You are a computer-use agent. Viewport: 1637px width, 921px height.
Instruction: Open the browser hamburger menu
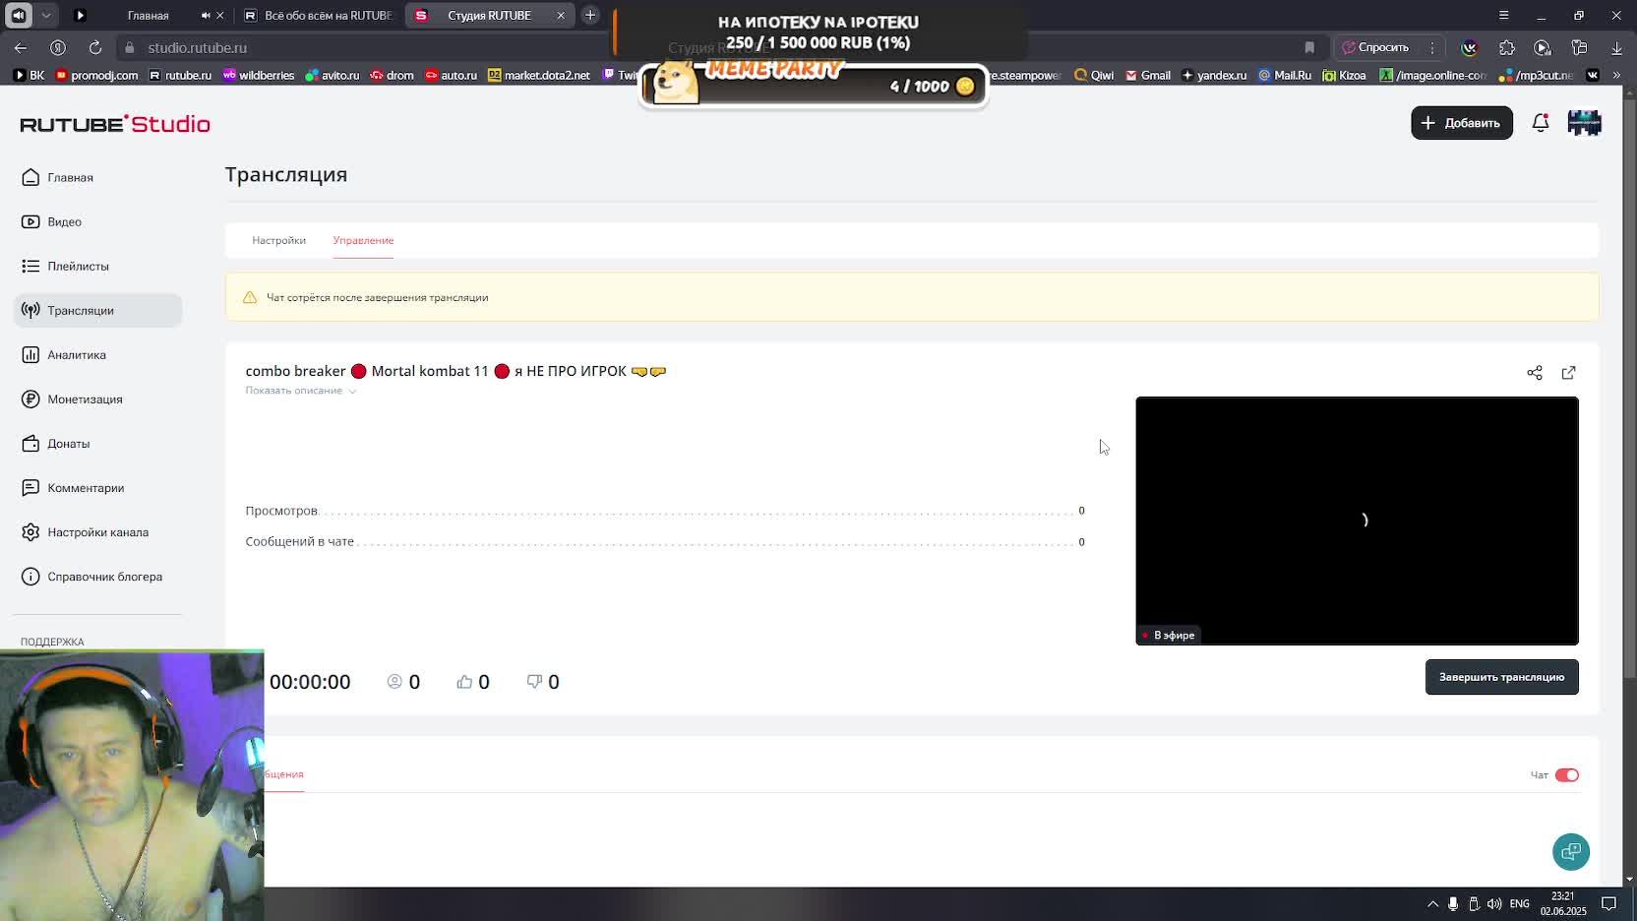click(1503, 16)
